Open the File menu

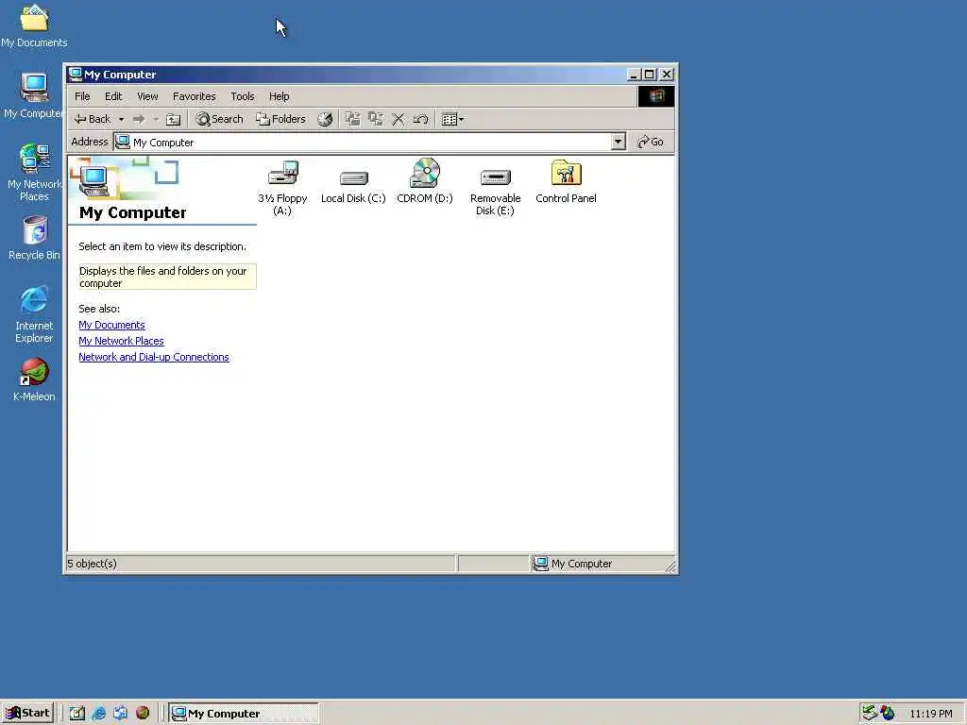[x=82, y=96]
